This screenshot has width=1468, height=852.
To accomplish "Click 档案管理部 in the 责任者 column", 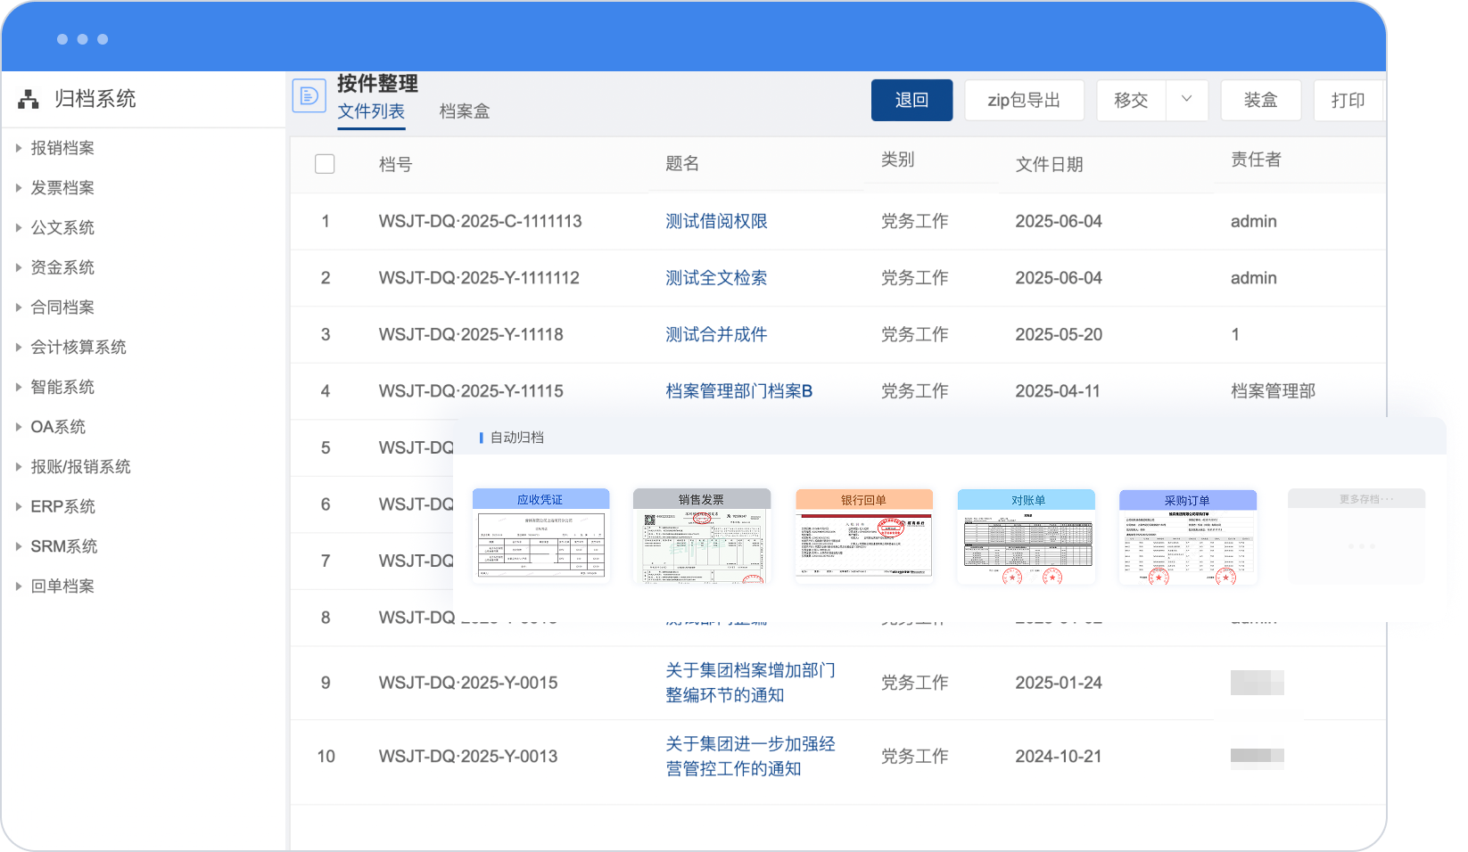I will point(1273,391).
